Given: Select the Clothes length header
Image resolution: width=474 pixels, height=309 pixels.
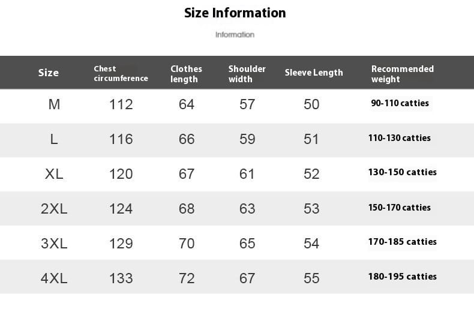Looking at the screenshot, I should click(x=186, y=74).
